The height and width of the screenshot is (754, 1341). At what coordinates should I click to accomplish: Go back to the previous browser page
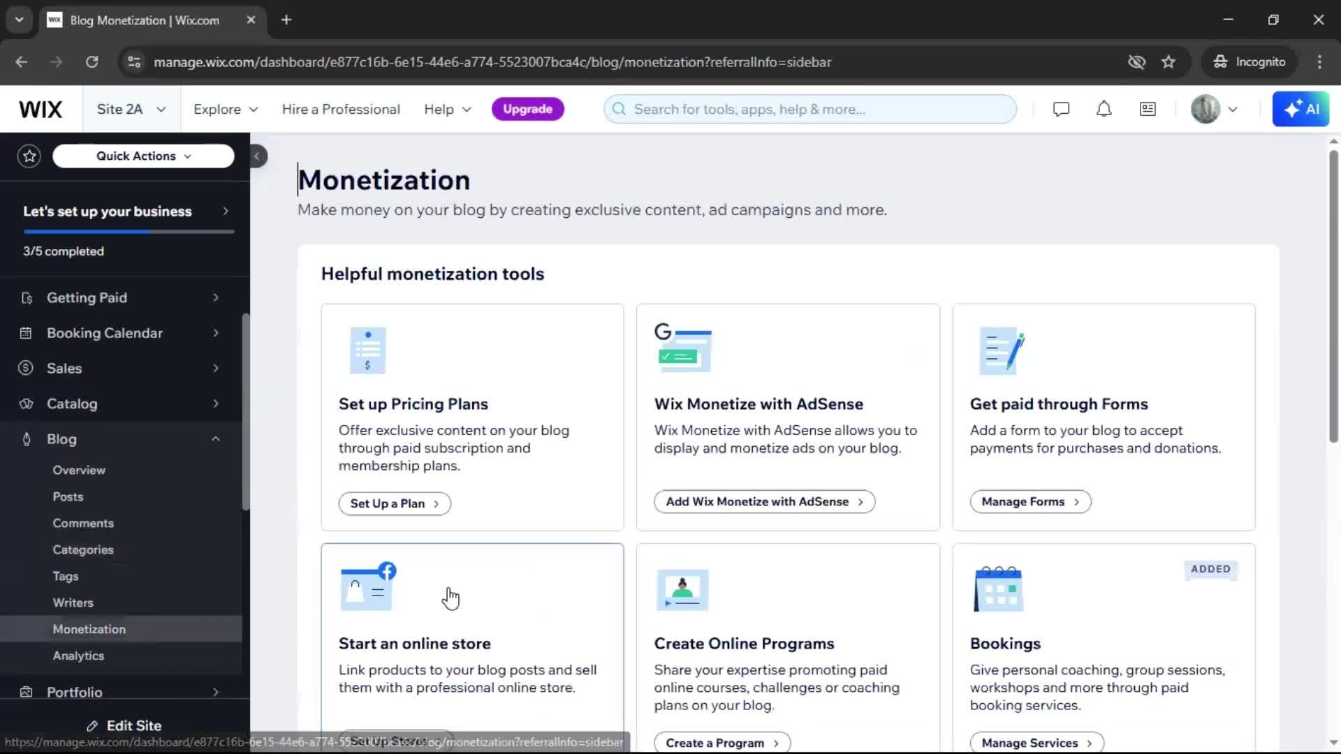pyautogui.click(x=22, y=61)
